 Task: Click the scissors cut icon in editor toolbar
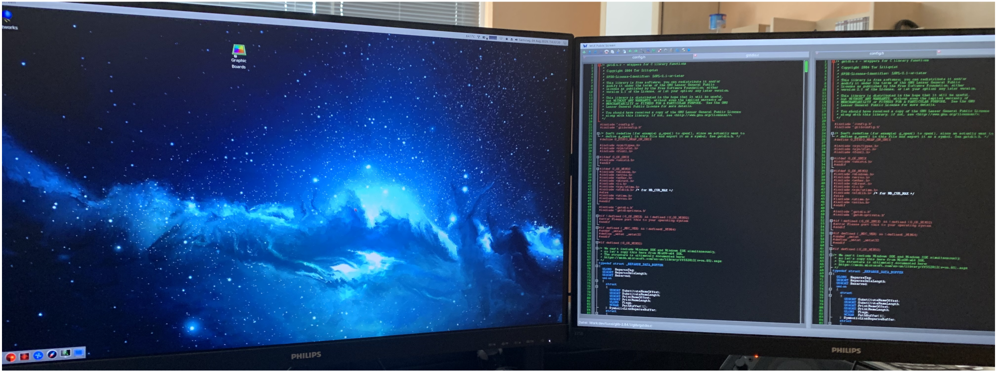click(619, 51)
